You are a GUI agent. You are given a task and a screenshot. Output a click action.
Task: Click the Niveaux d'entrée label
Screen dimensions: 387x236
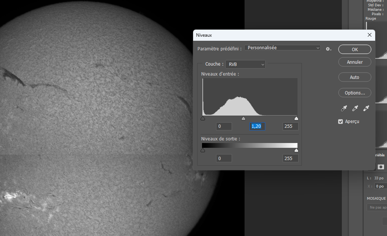click(x=220, y=74)
